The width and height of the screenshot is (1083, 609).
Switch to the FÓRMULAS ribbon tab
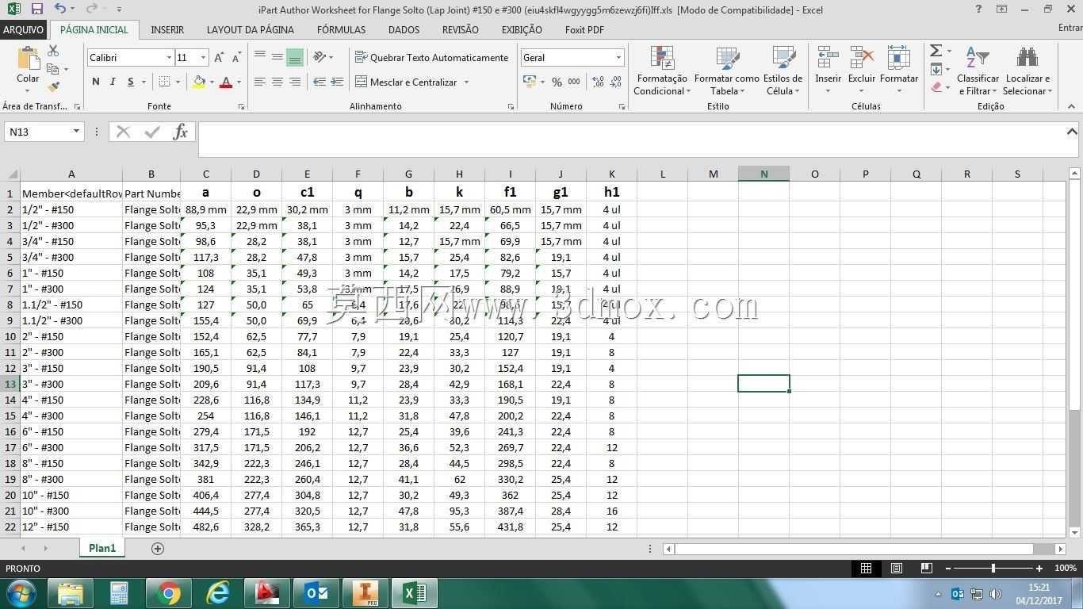[x=341, y=29]
